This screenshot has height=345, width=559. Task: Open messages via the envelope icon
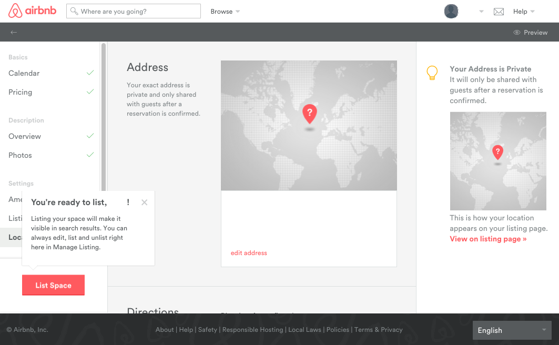[499, 11]
